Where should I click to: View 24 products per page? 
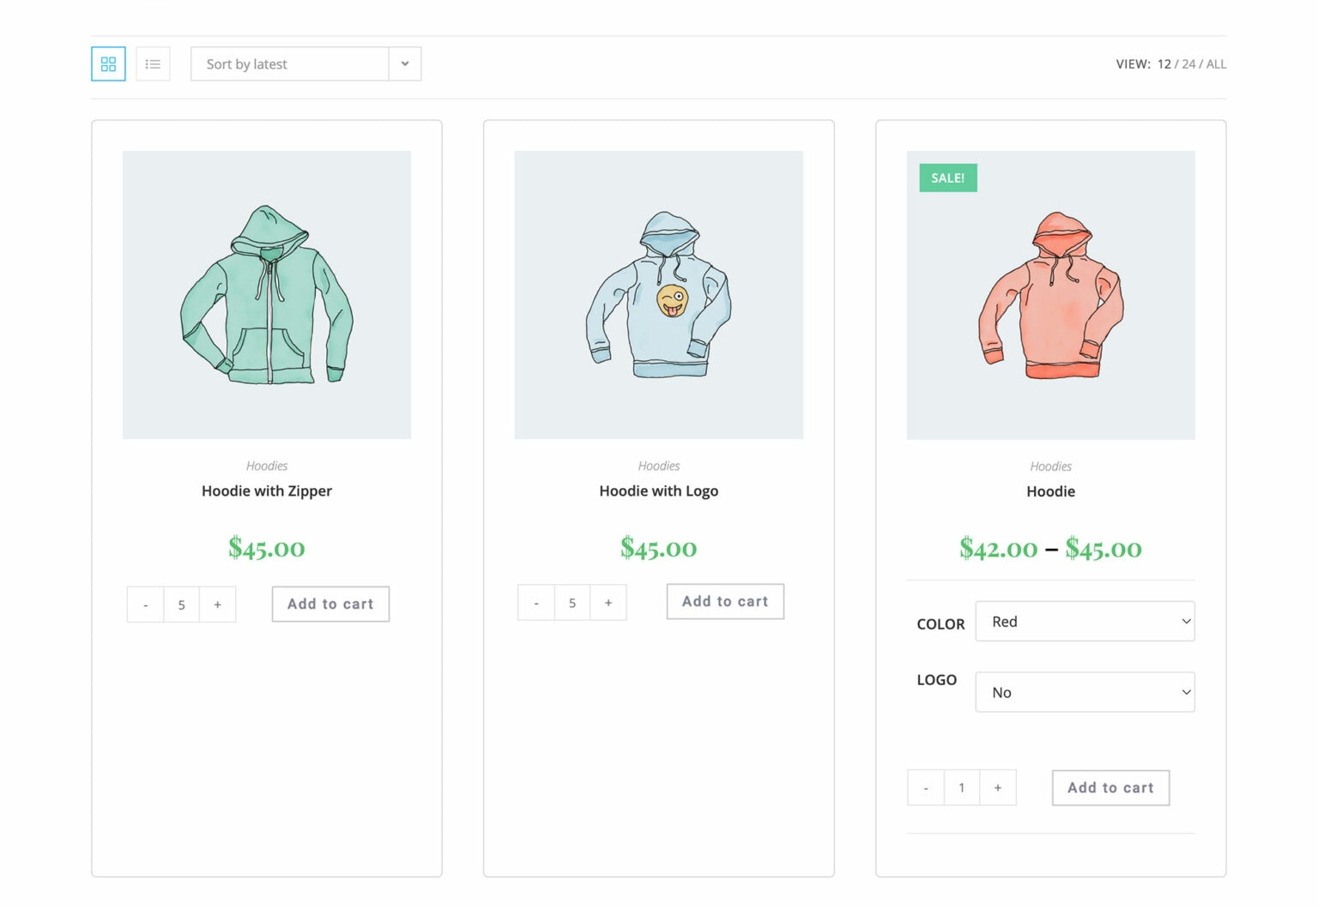click(x=1188, y=63)
